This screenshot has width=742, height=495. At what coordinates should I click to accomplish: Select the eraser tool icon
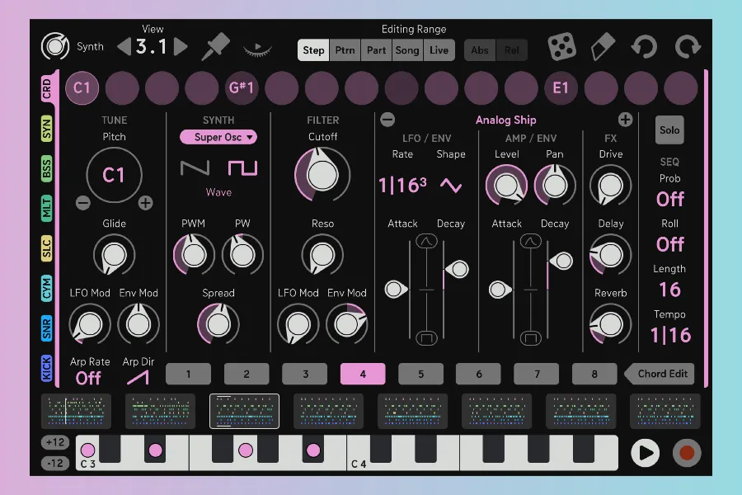603,46
